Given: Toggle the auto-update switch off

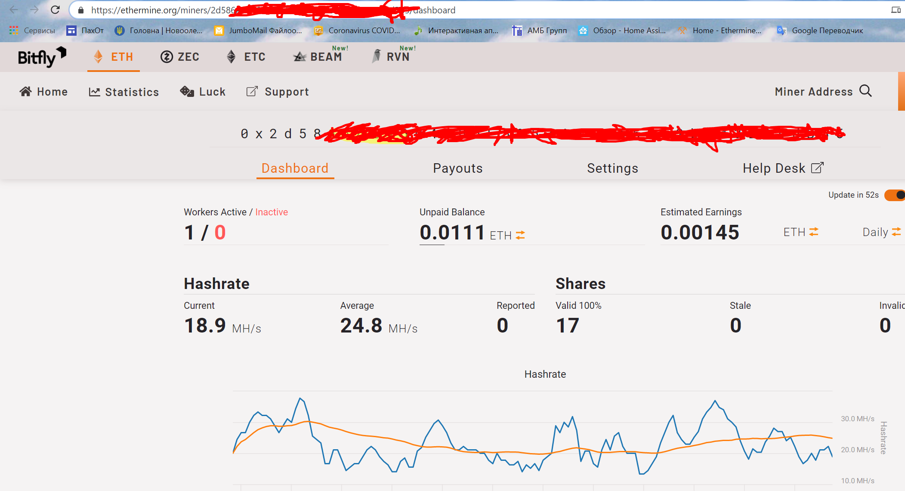Looking at the screenshot, I should point(894,195).
